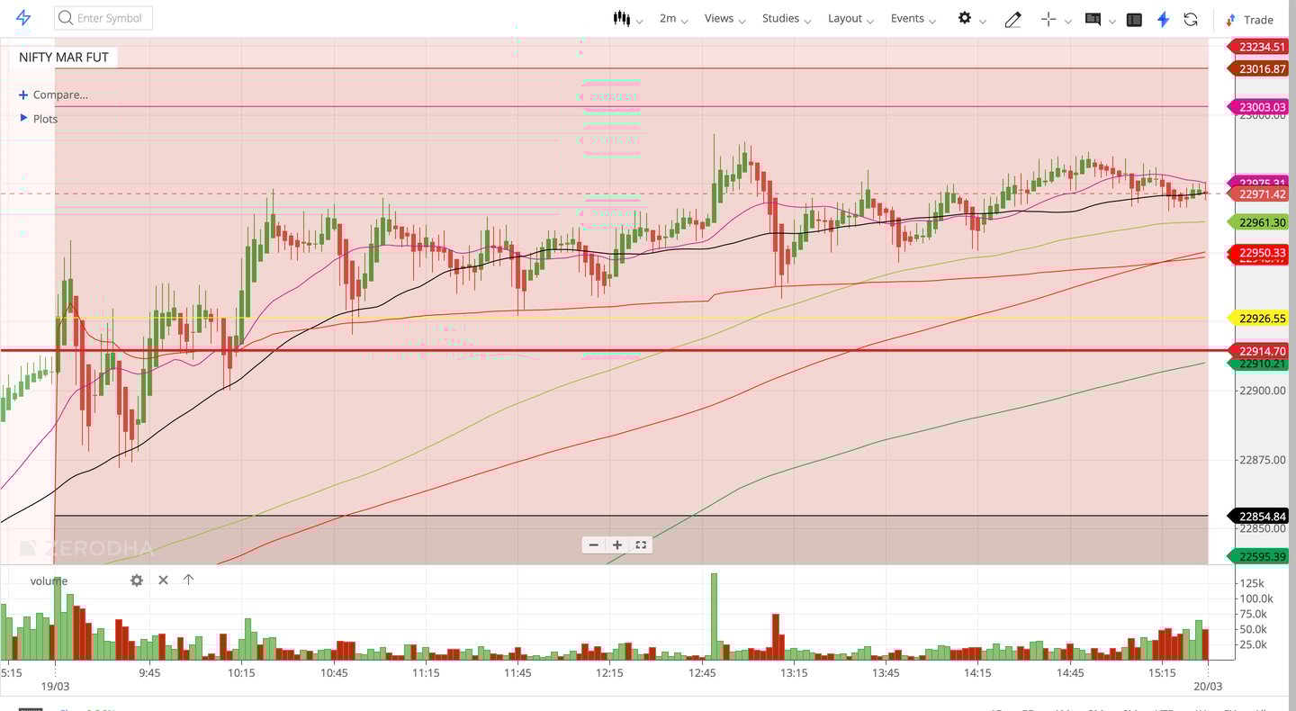The image size is (1296, 711).
Task: Click the 22961.30 green price tag
Action: (x=1259, y=222)
